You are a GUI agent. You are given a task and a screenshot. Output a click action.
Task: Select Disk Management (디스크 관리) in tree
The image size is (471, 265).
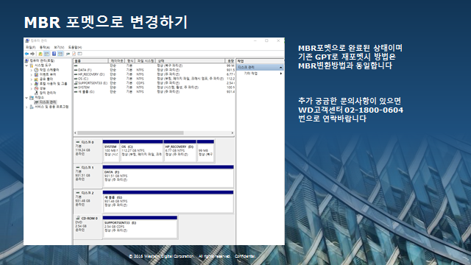tap(46, 102)
